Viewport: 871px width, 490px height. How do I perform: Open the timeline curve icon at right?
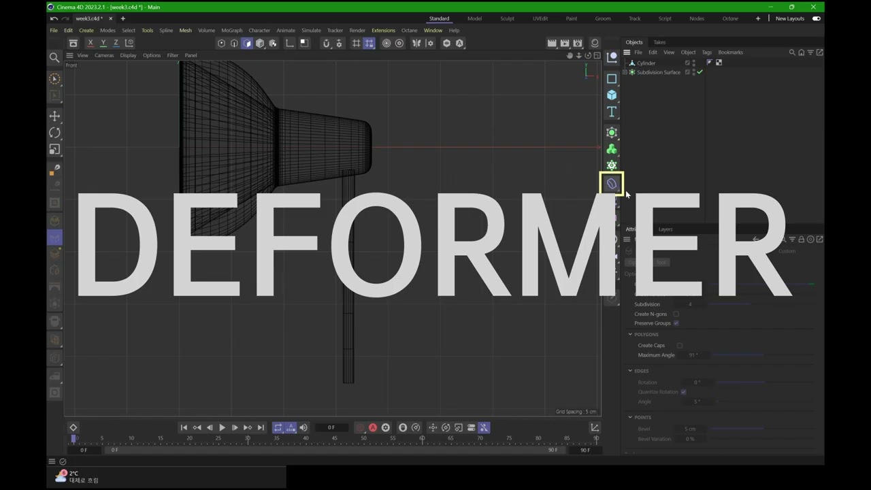[595, 427]
